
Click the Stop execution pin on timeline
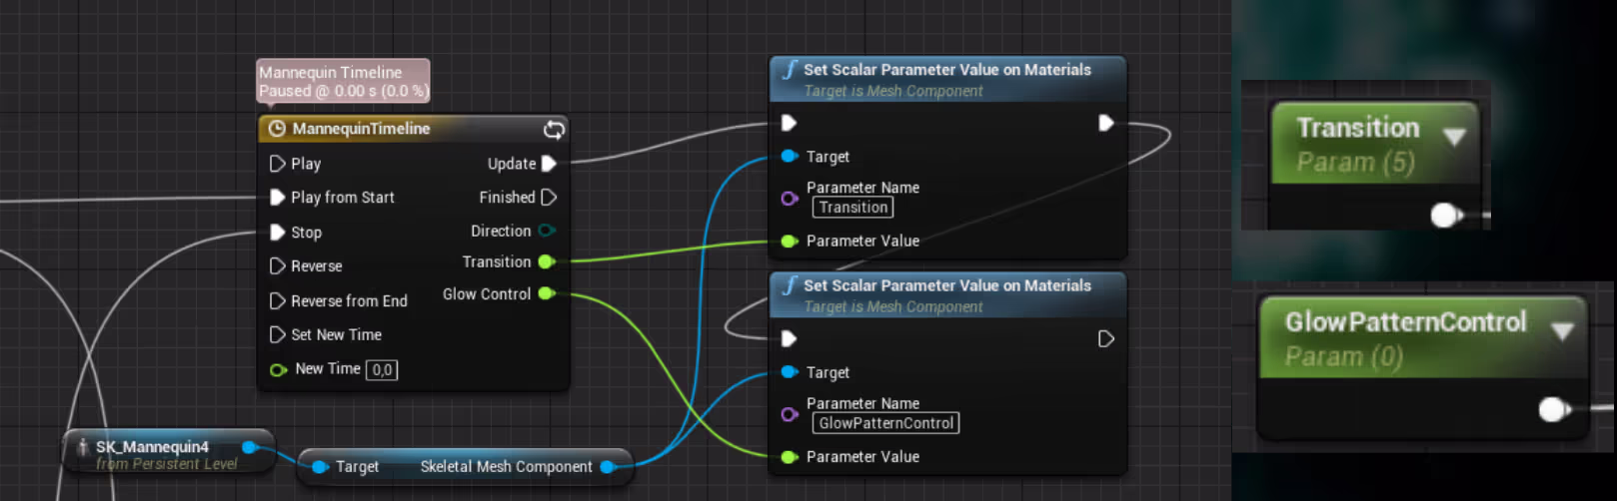[278, 233]
